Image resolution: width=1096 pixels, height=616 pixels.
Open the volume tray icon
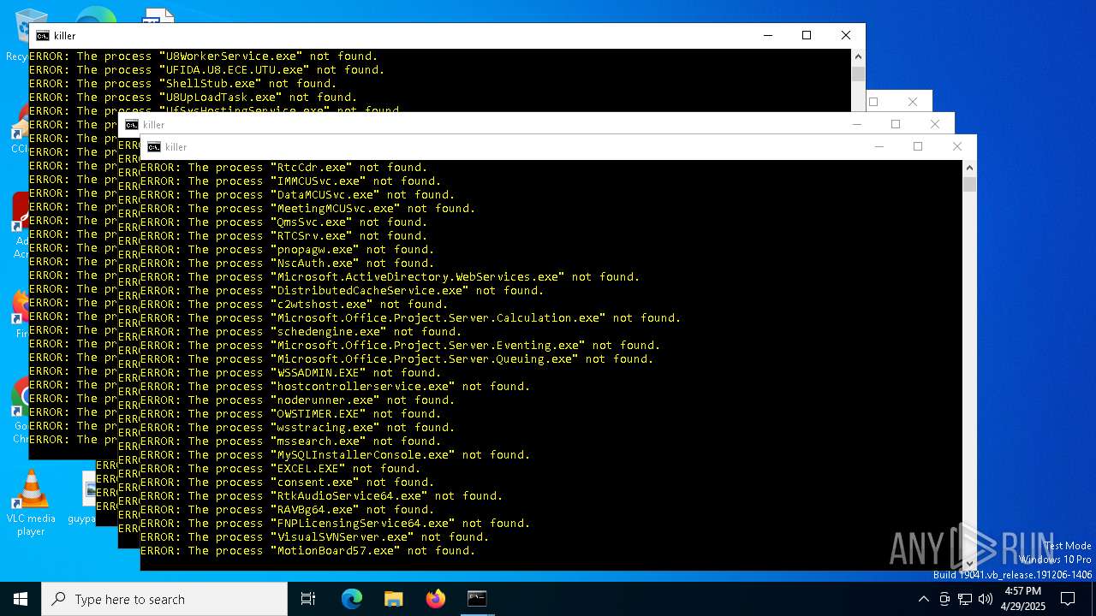[986, 599]
